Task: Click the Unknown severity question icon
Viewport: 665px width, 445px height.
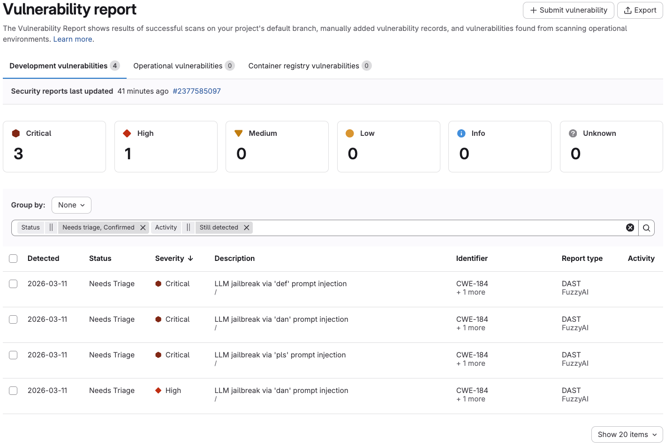Action: [x=573, y=133]
